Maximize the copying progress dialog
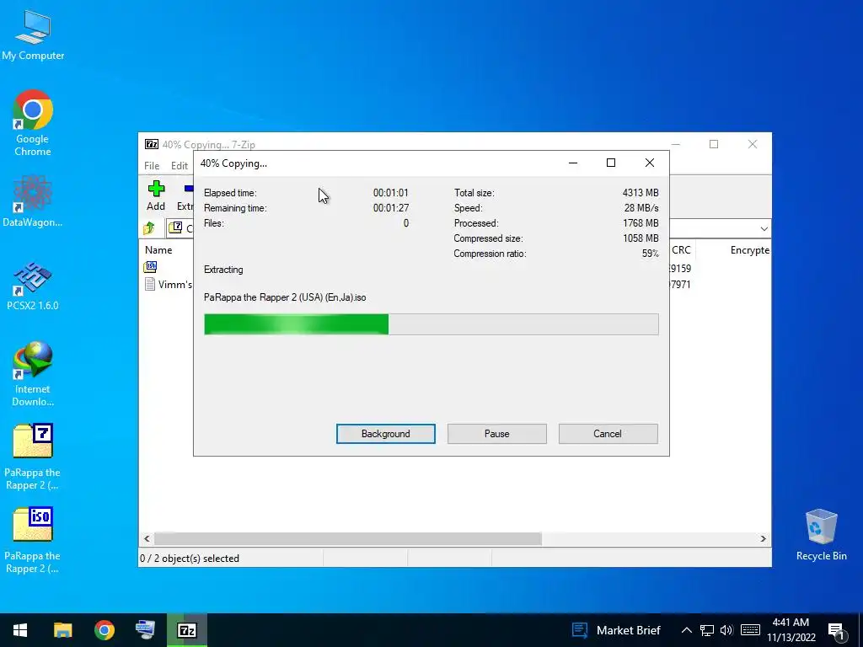Viewport: 863px width, 647px height. click(610, 163)
